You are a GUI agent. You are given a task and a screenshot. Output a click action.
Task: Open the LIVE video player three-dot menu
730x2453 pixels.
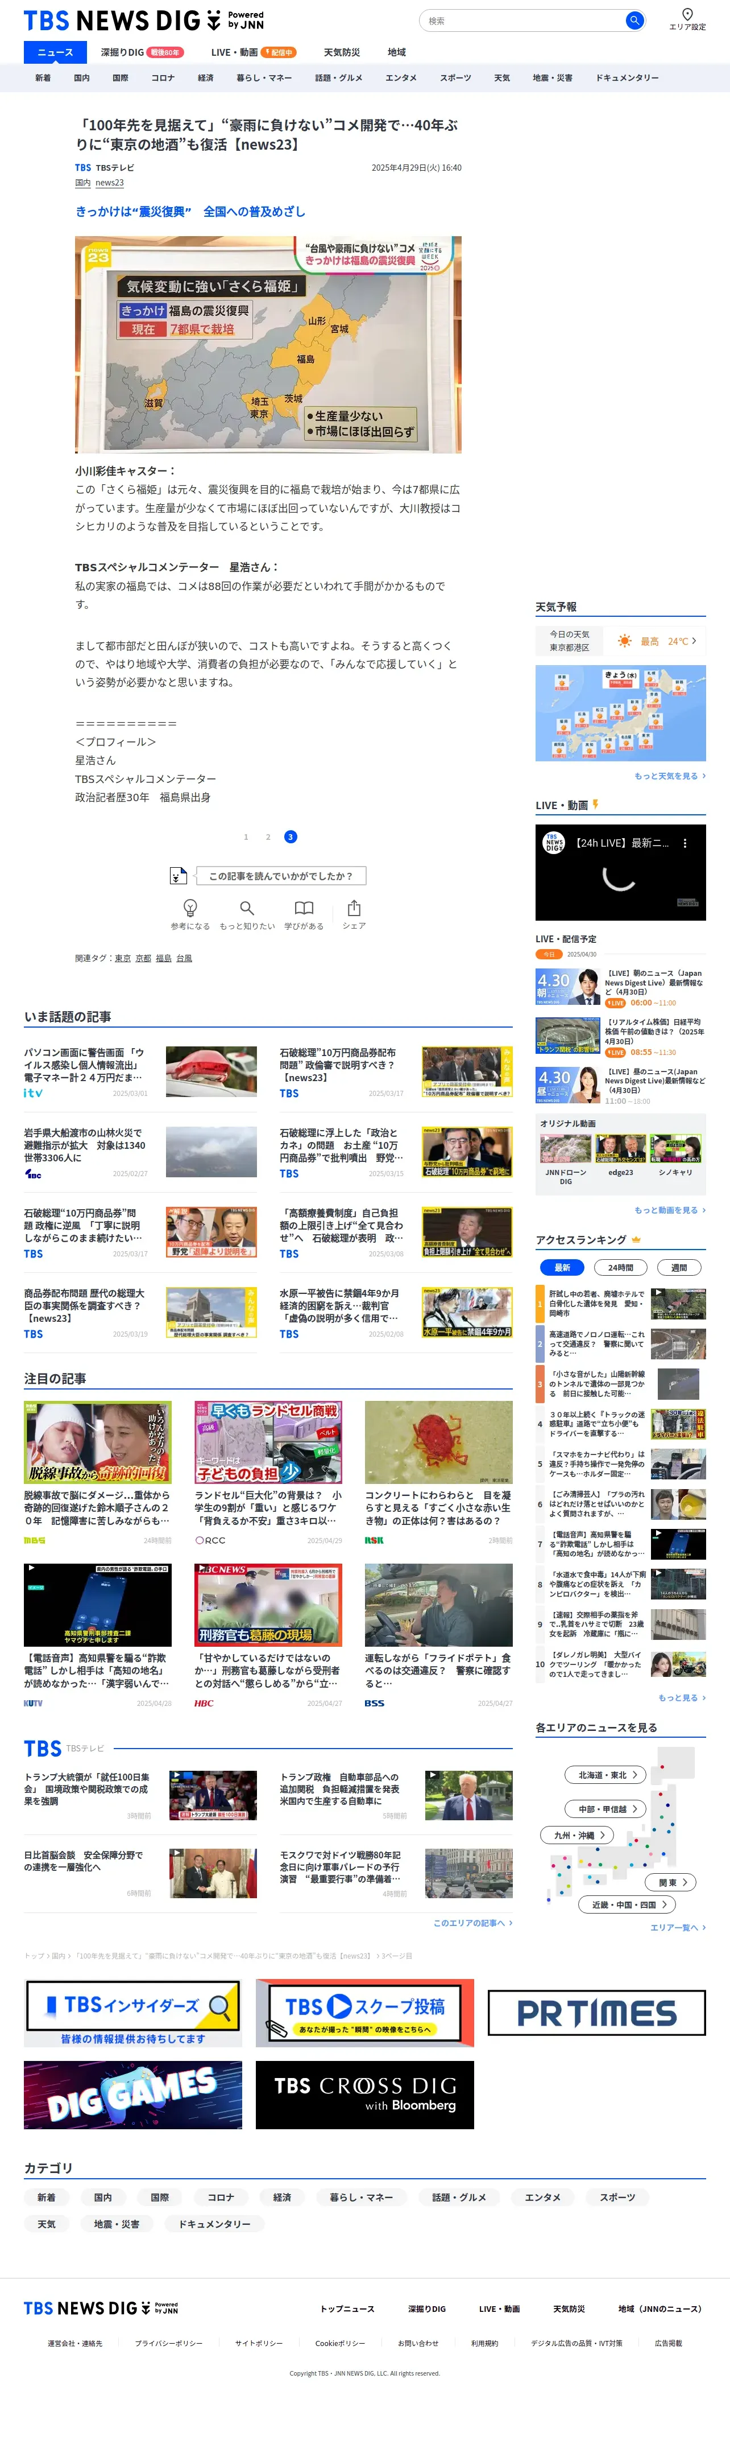coord(685,843)
